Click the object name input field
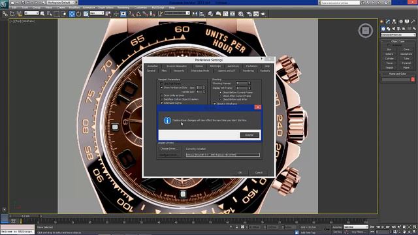The height and width of the screenshot is (235, 418). tap(396, 80)
